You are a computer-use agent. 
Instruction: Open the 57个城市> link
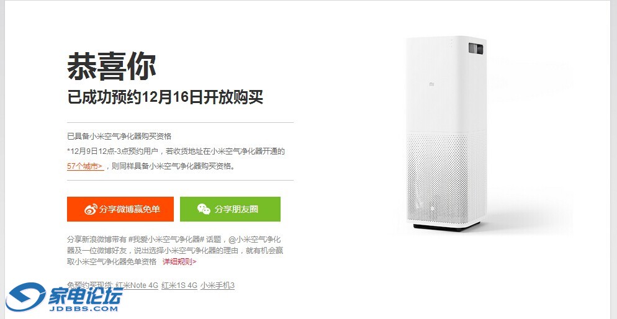coord(85,166)
